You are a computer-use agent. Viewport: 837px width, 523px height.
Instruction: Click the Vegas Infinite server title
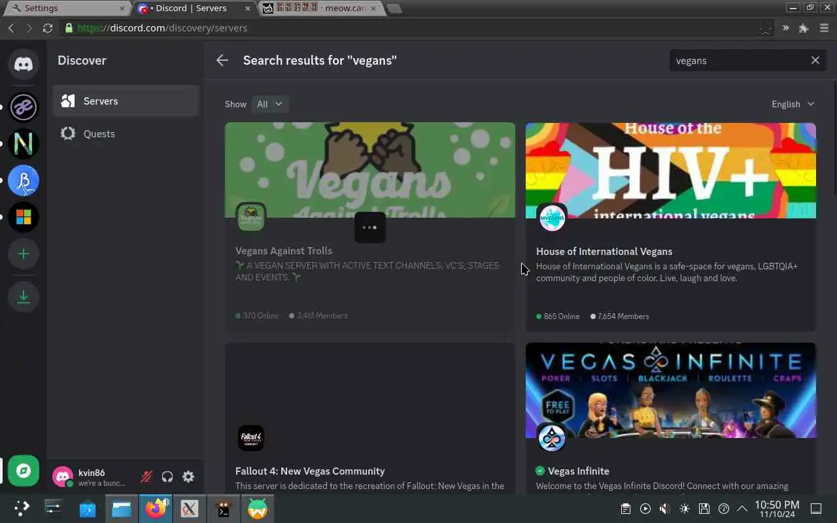[x=579, y=471]
